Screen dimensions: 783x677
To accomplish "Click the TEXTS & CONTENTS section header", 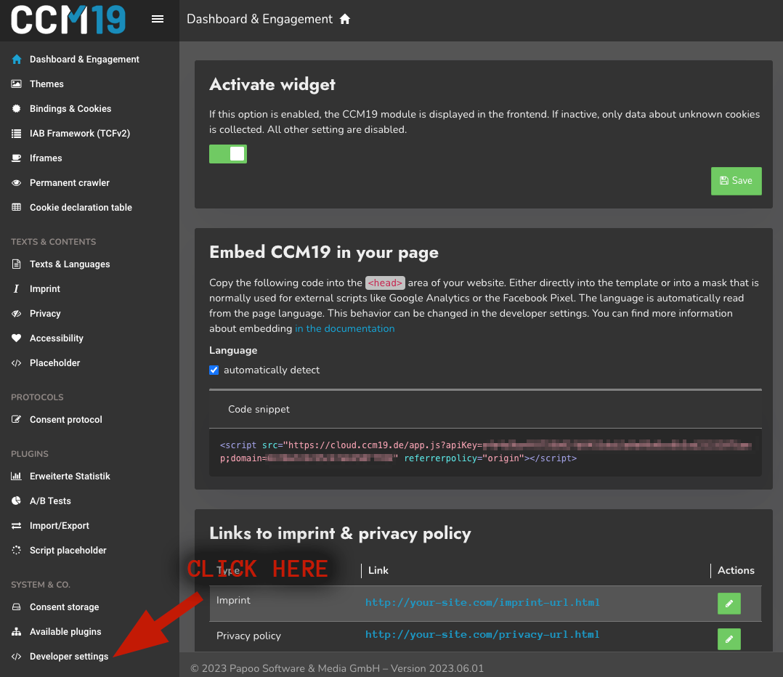I will (54, 242).
